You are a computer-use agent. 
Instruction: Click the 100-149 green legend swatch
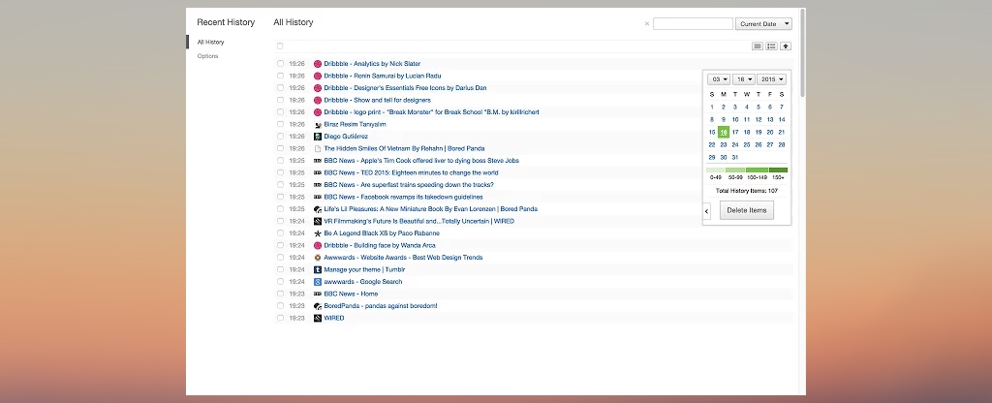[x=757, y=170]
